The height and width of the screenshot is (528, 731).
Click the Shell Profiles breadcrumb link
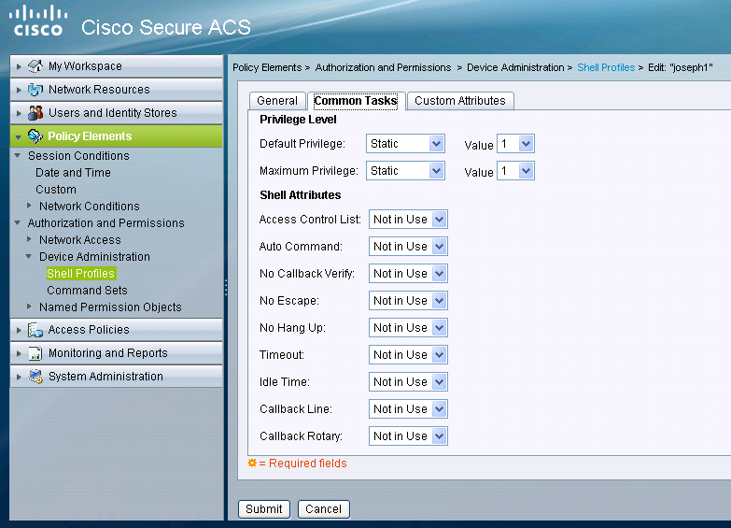tap(606, 67)
